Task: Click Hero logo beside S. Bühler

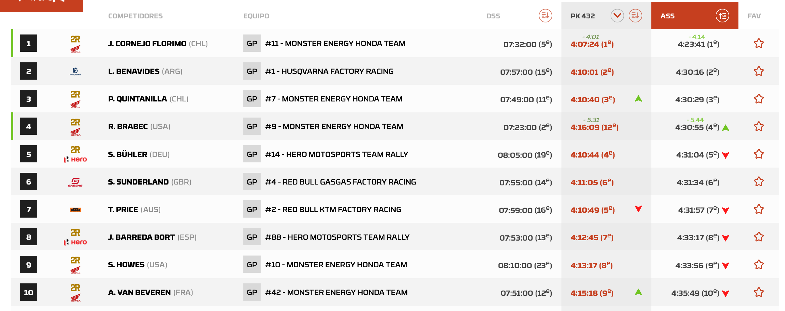Action: coord(75,159)
